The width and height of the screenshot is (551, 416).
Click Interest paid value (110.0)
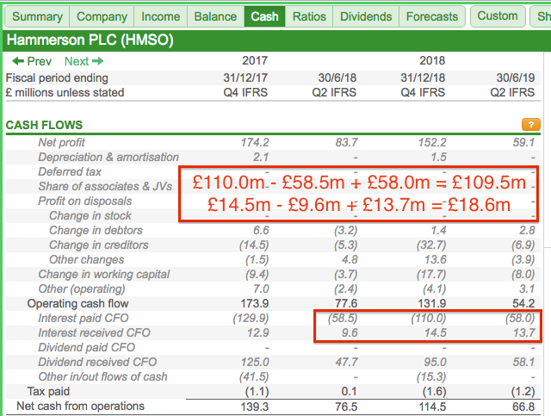pos(429,318)
